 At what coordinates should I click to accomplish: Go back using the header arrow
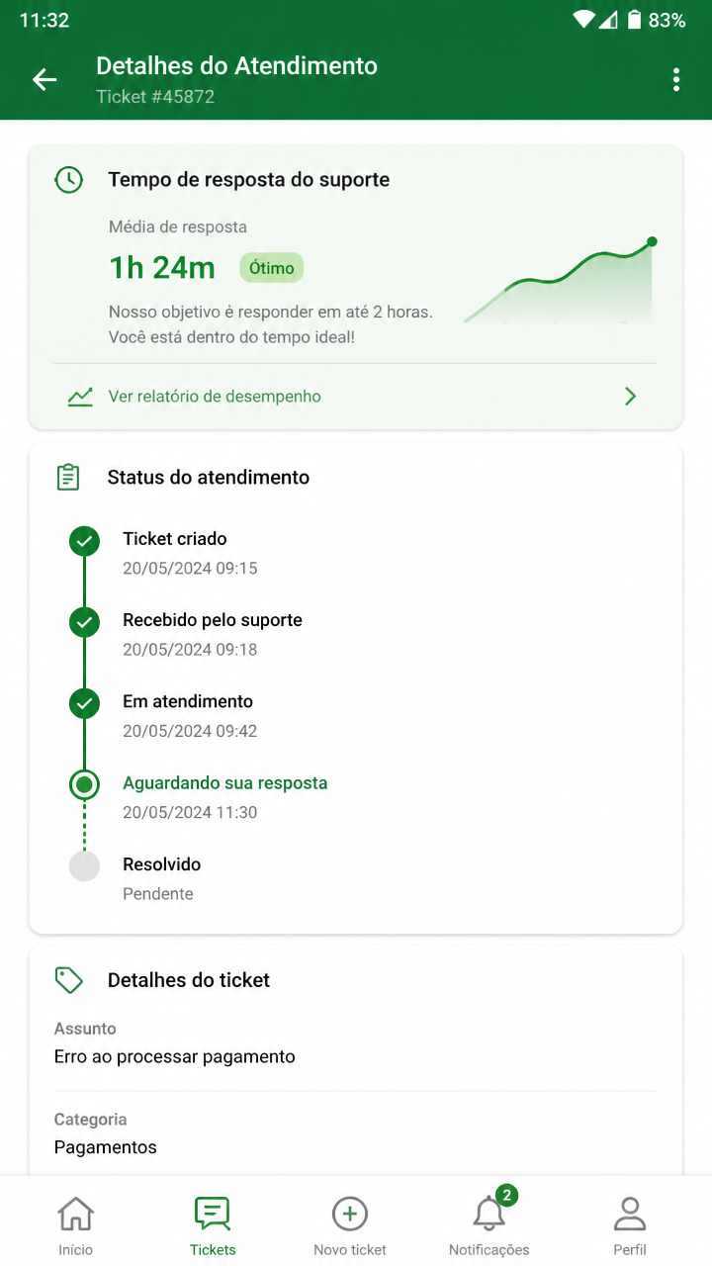(44, 80)
